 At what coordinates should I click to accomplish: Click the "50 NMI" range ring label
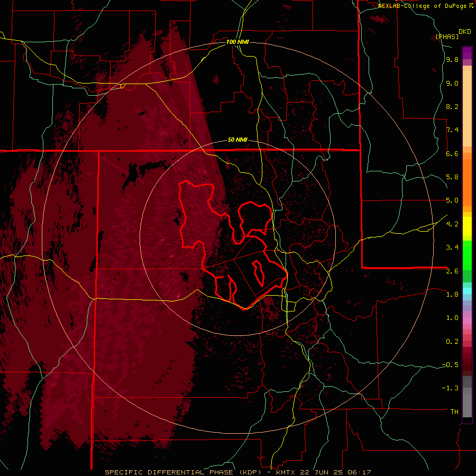click(237, 140)
